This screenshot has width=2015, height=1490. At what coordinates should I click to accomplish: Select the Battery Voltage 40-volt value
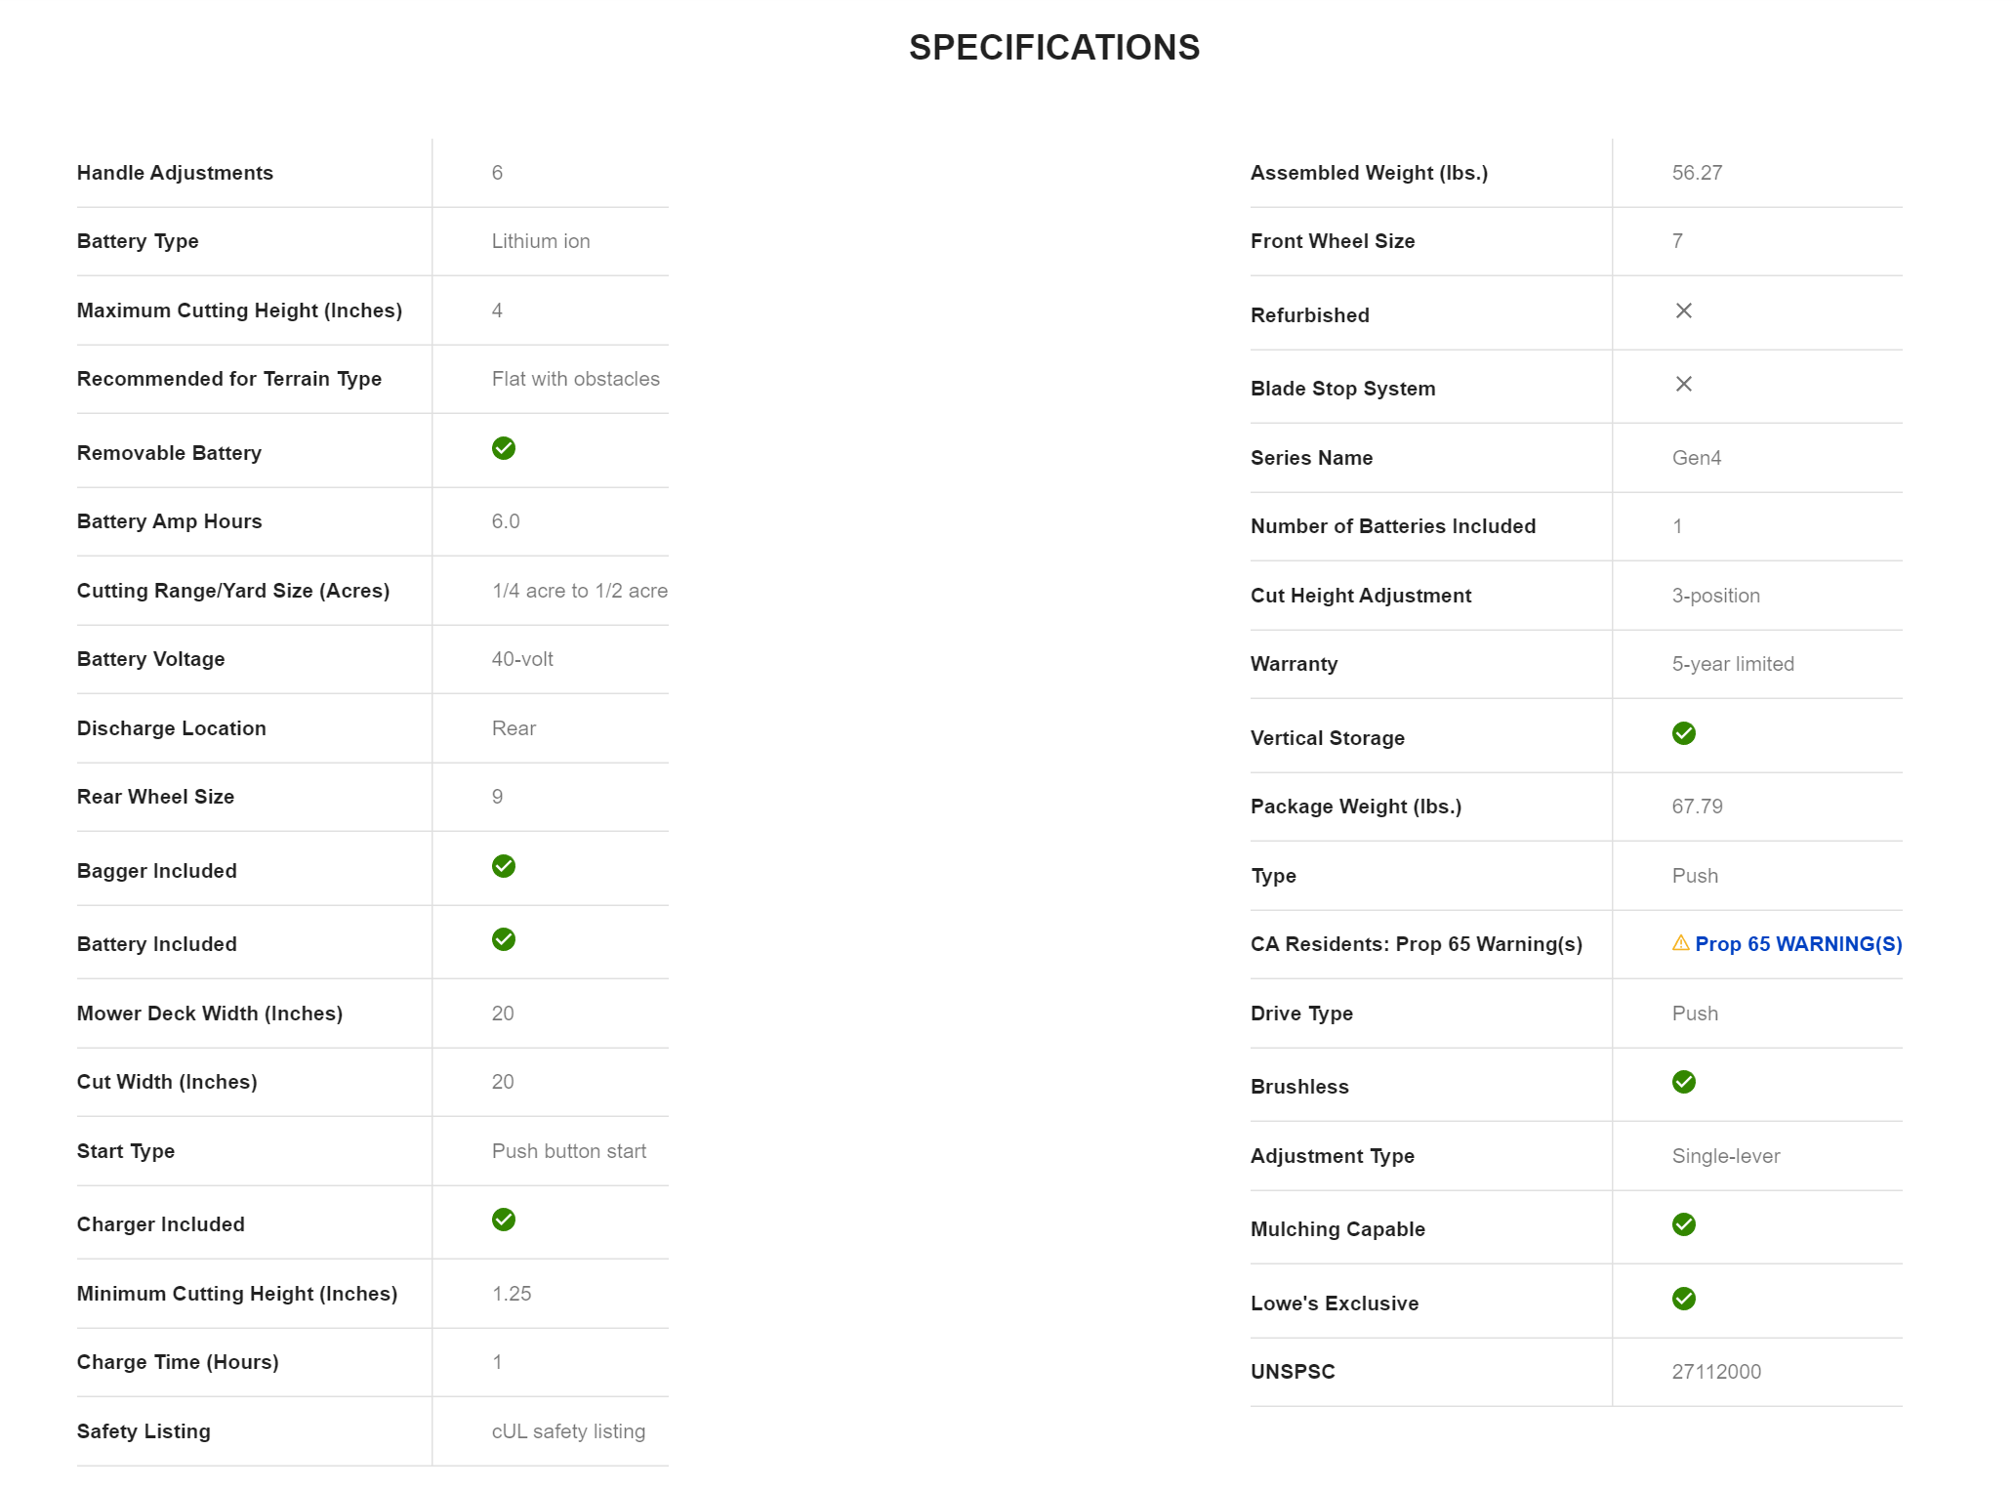(522, 659)
